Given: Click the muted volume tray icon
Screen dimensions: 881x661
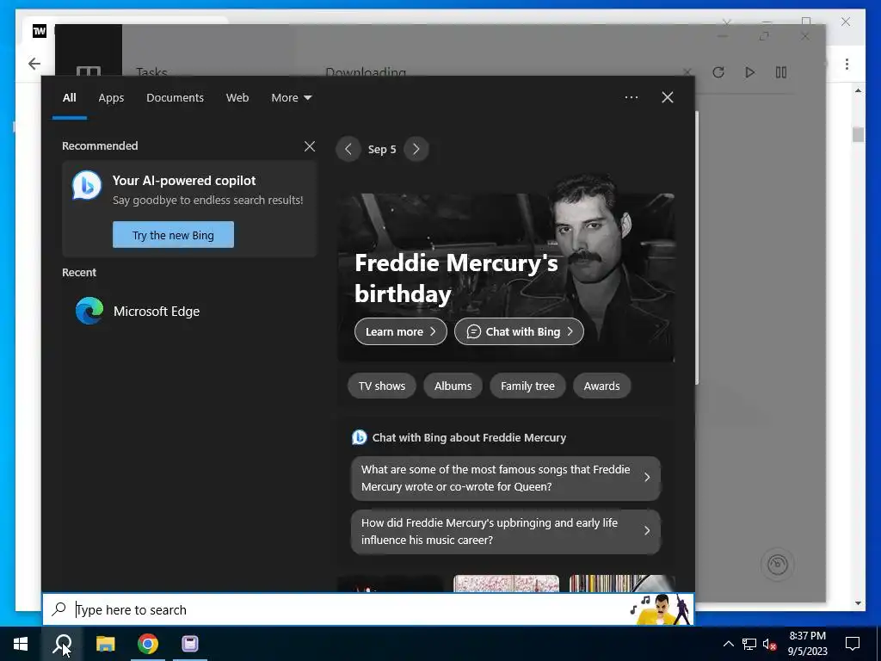Looking at the screenshot, I should click(770, 644).
